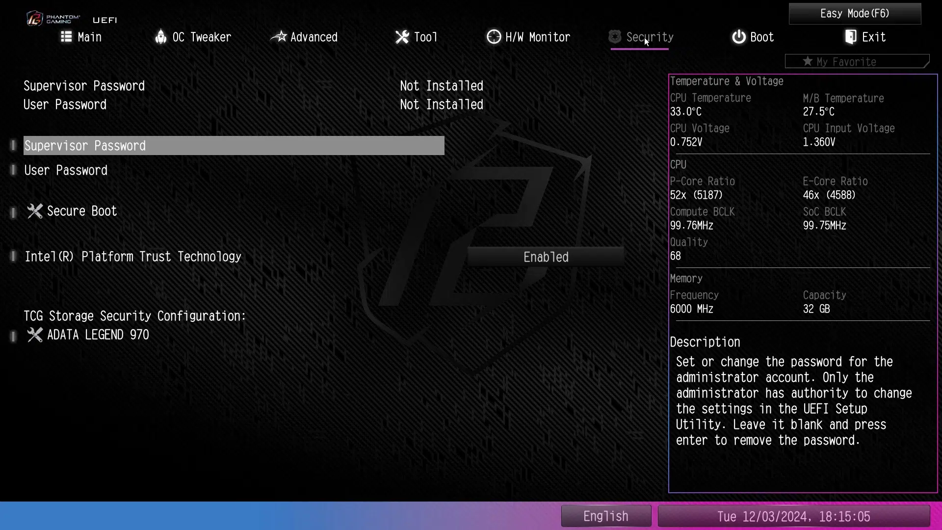942x530 pixels.
Task: Open the Advanced tab
Action: pyautogui.click(x=304, y=37)
